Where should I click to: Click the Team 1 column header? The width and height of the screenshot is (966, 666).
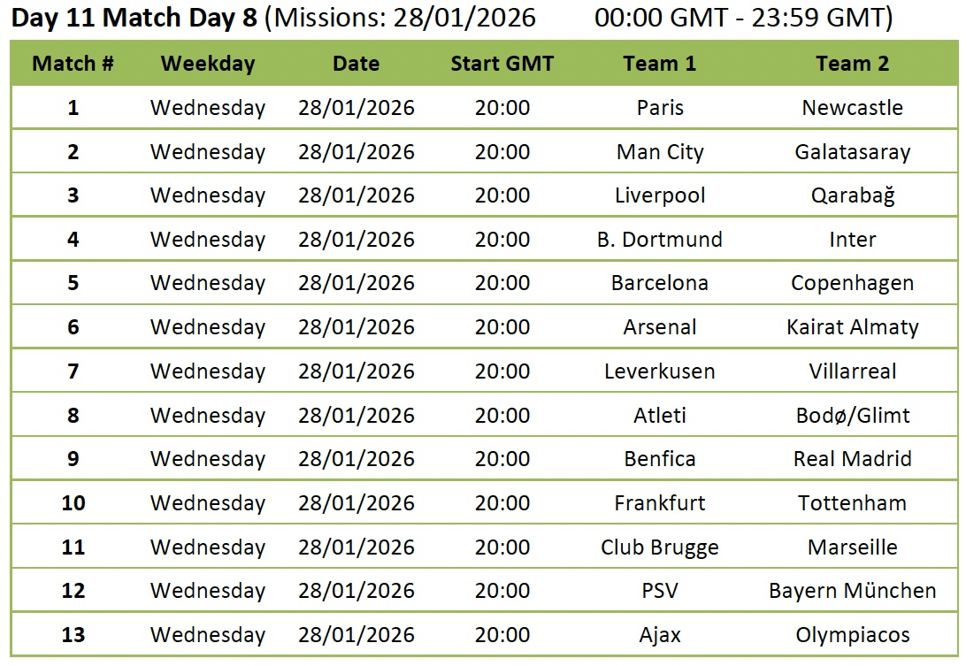click(660, 64)
